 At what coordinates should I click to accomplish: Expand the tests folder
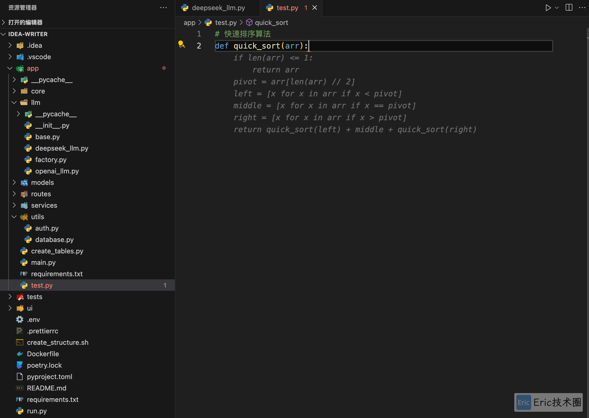pyautogui.click(x=87, y=297)
